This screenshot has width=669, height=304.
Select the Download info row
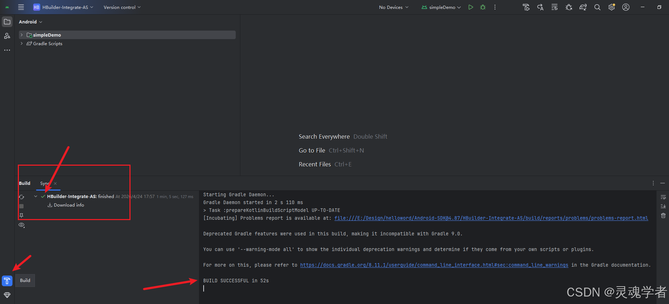66,205
